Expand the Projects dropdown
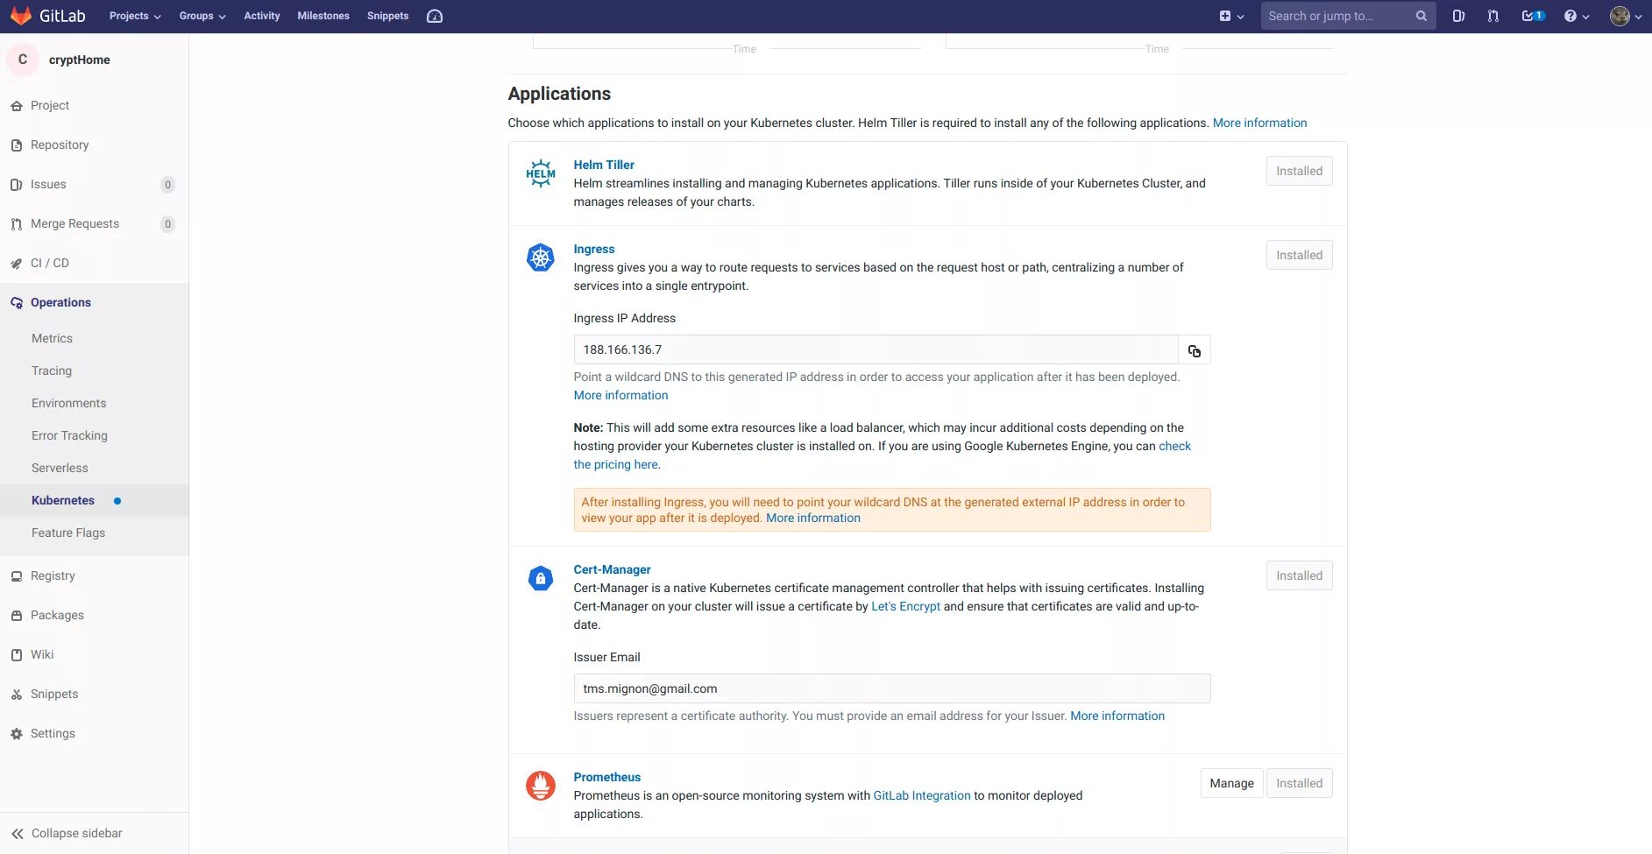The height and width of the screenshot is (854, 1652). pos(135,16)
